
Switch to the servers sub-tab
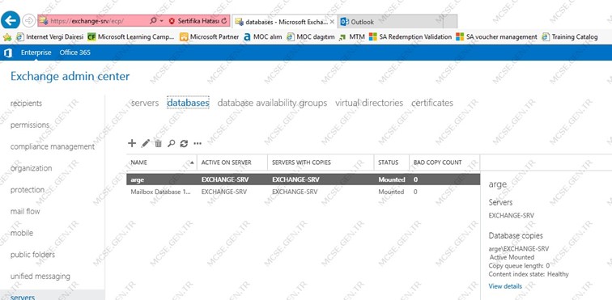click(x=145, y=103)
